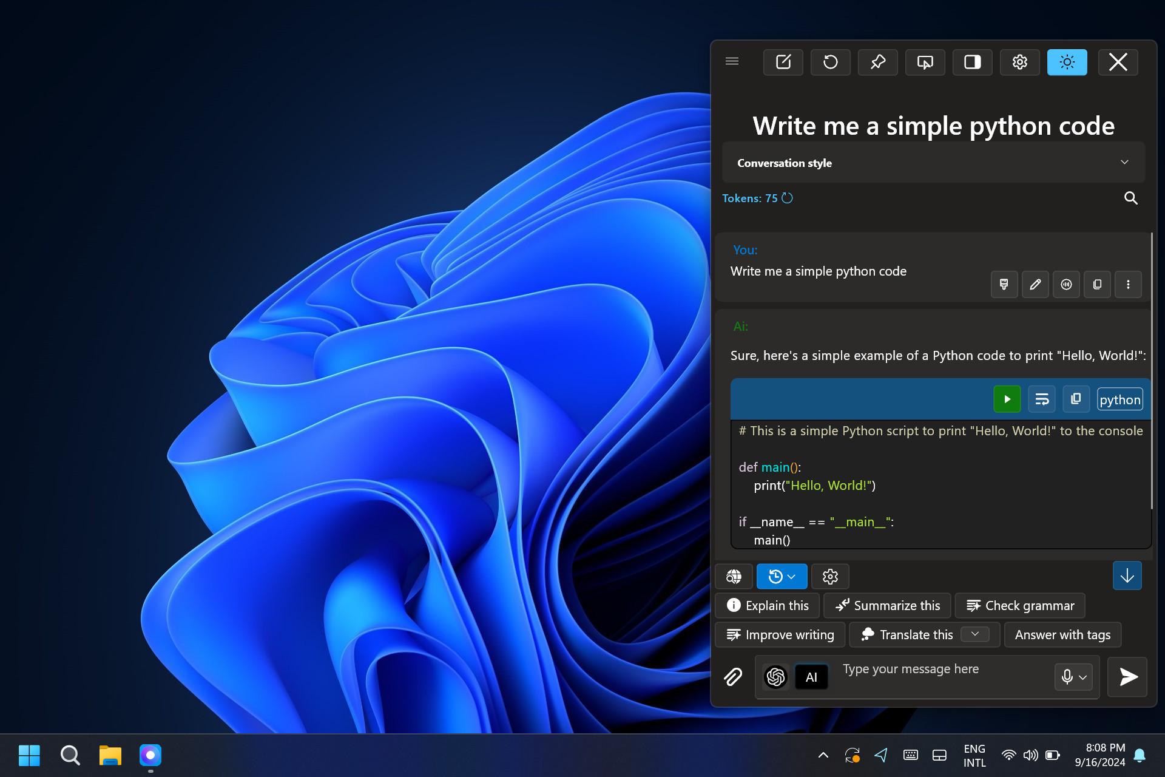The image size is (1165, 777).
Task: Open more options on user message
Action: point(1128,284)
